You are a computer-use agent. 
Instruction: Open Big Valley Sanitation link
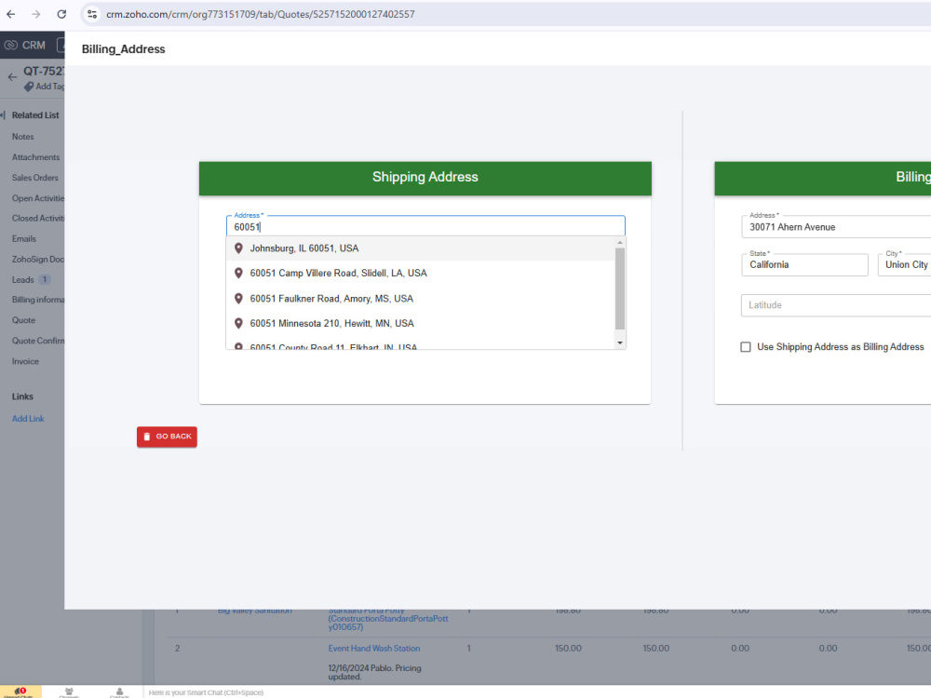tap(255, 611)
